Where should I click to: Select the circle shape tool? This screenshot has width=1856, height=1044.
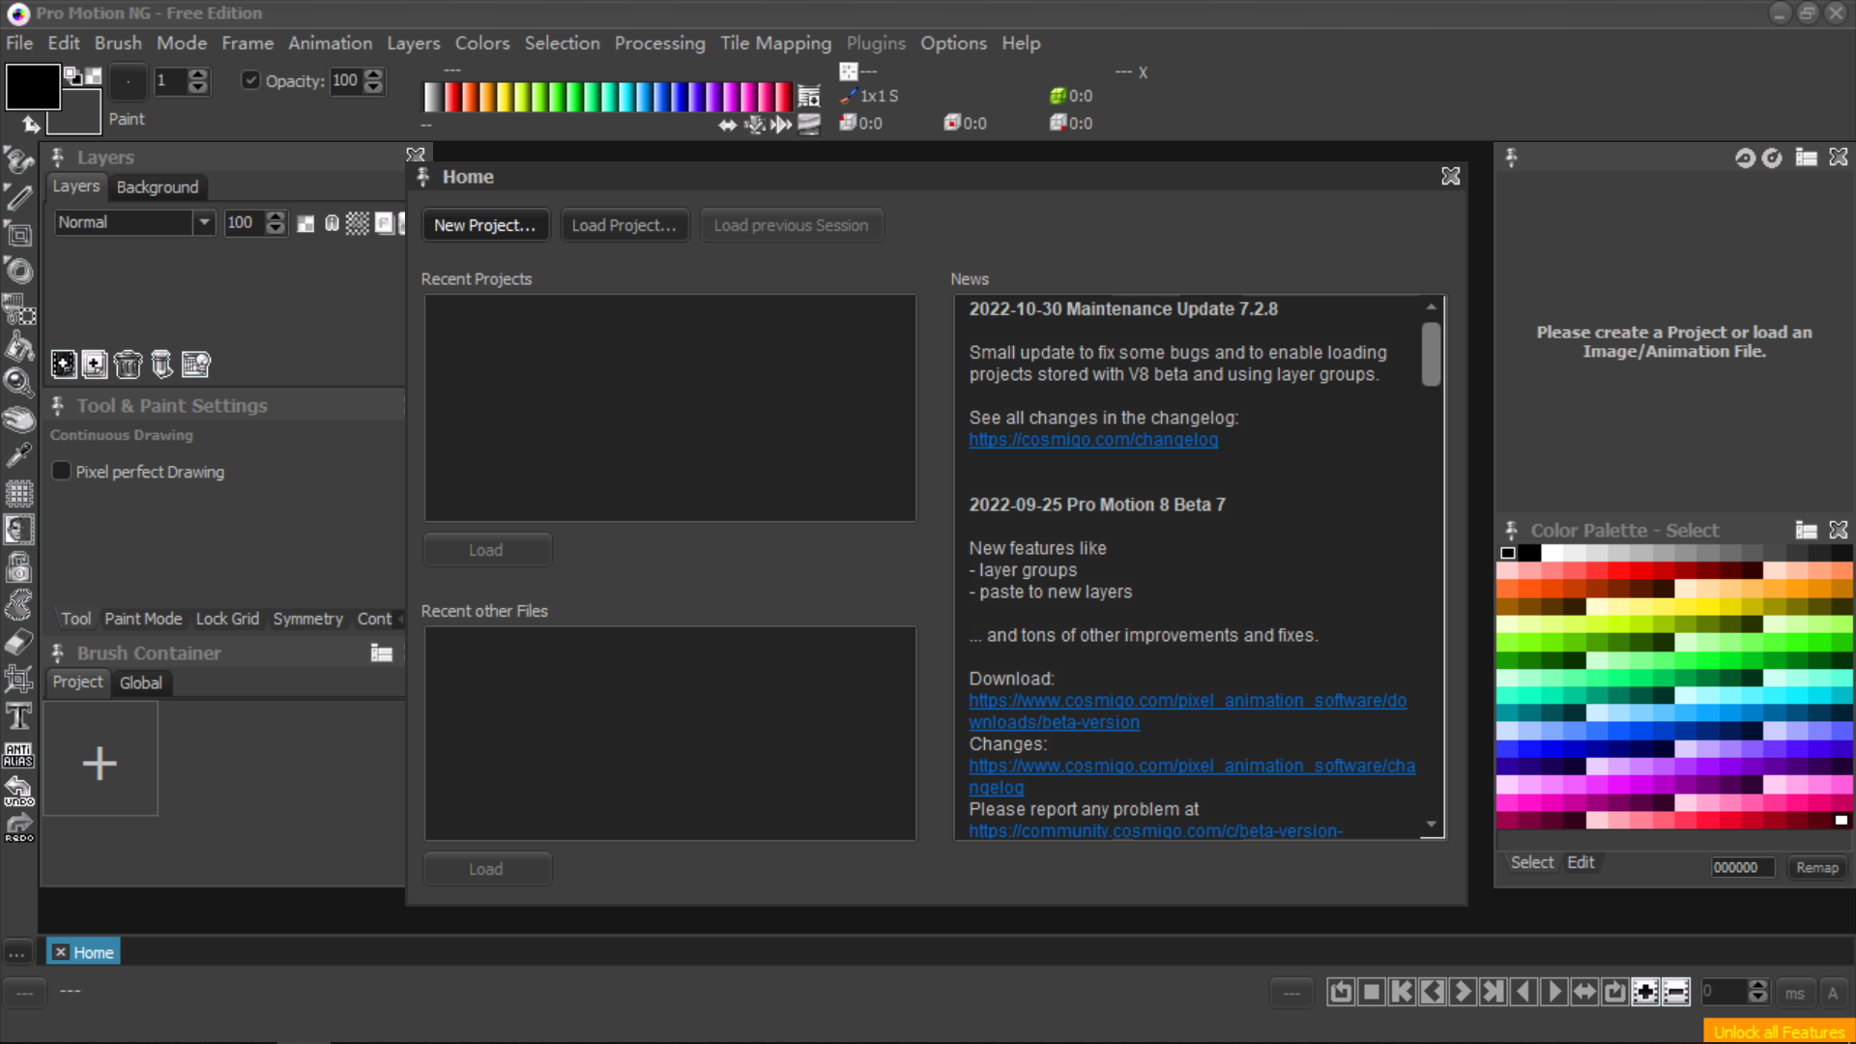click(x=18, y=272)
